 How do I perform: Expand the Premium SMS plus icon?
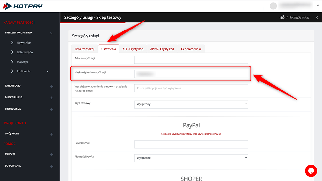tap(52, 110)
